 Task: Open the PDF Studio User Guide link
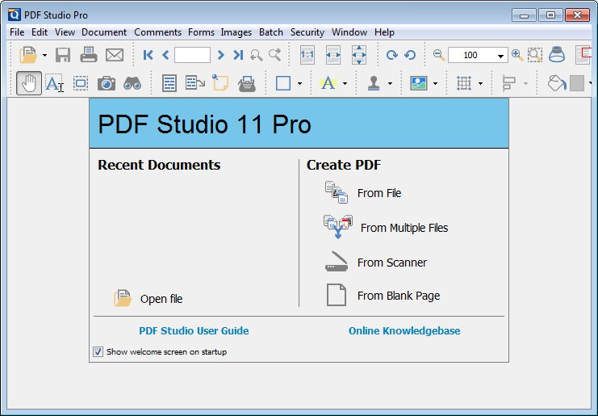point(194,330)
